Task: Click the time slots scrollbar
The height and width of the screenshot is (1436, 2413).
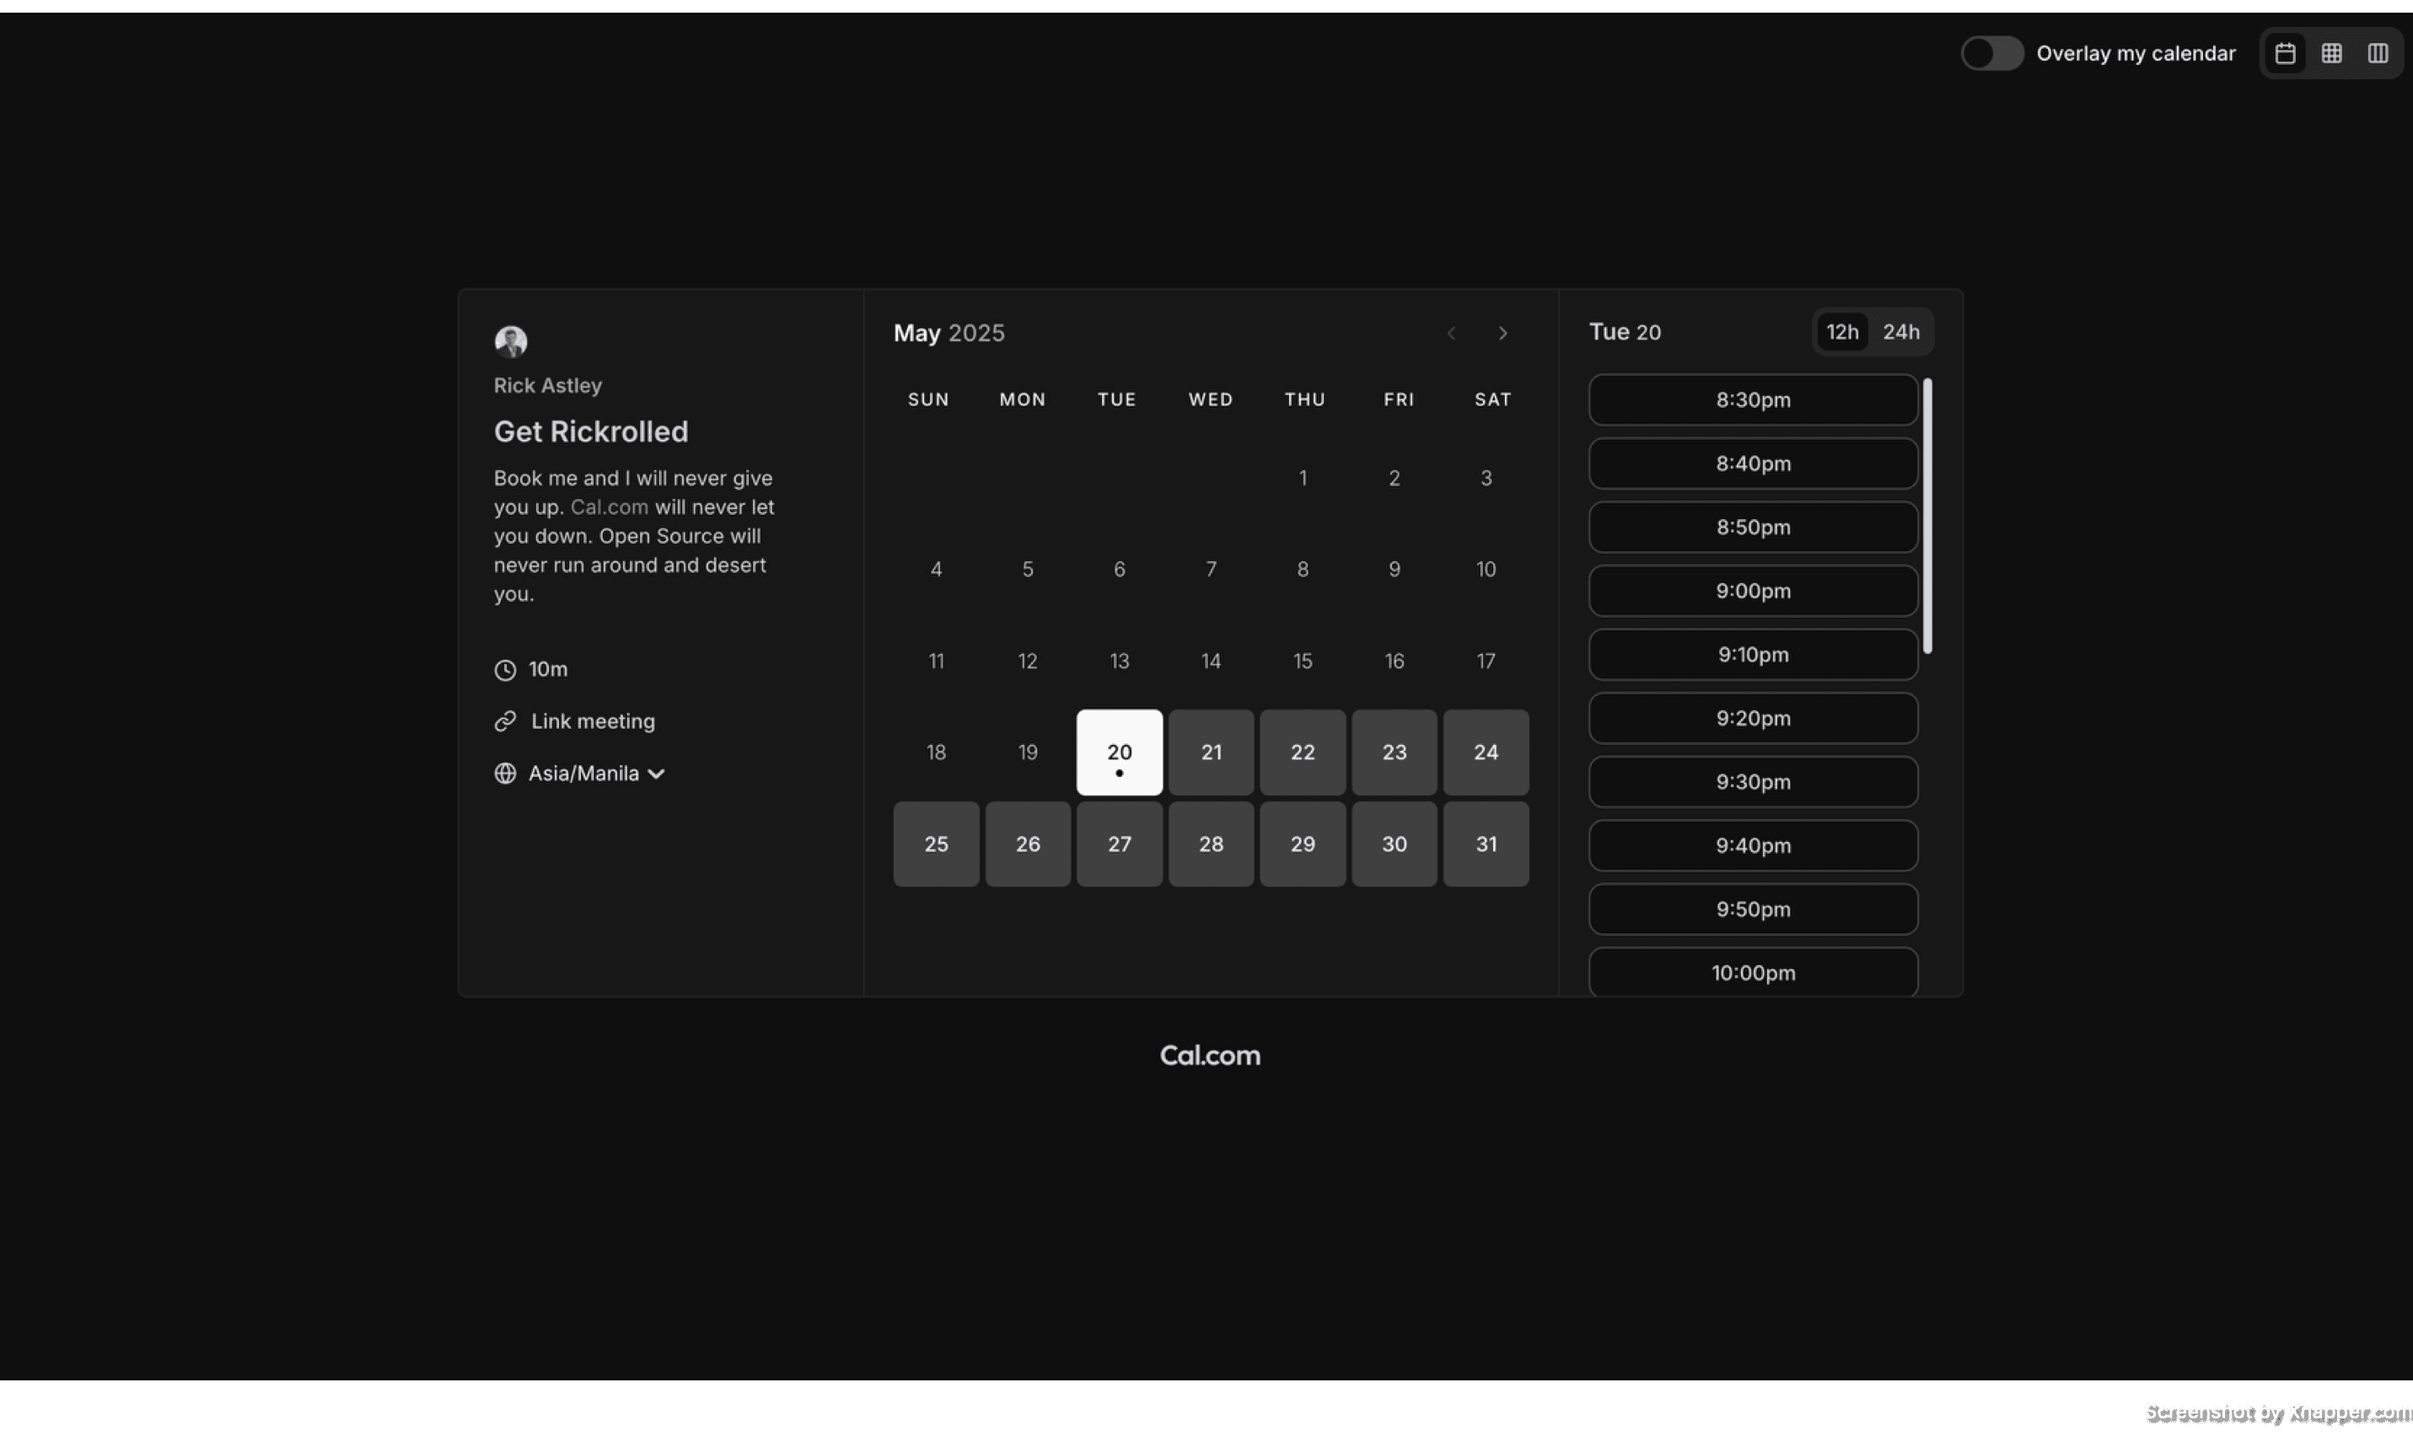Action: tap(1927, 516)
